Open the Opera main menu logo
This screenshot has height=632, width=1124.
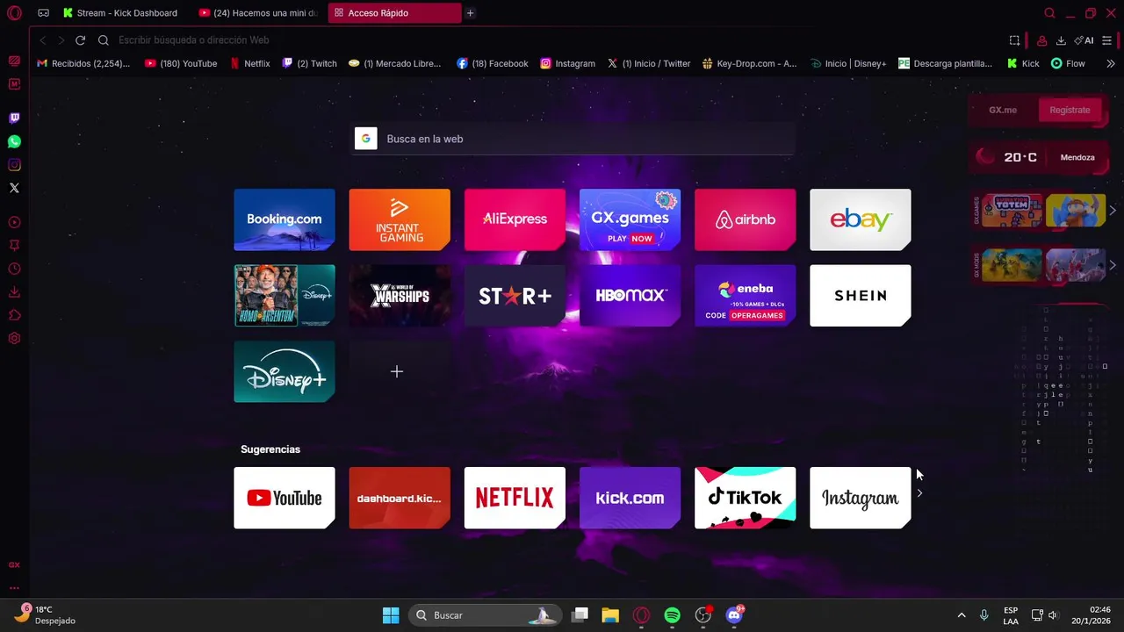click(14, 13)
